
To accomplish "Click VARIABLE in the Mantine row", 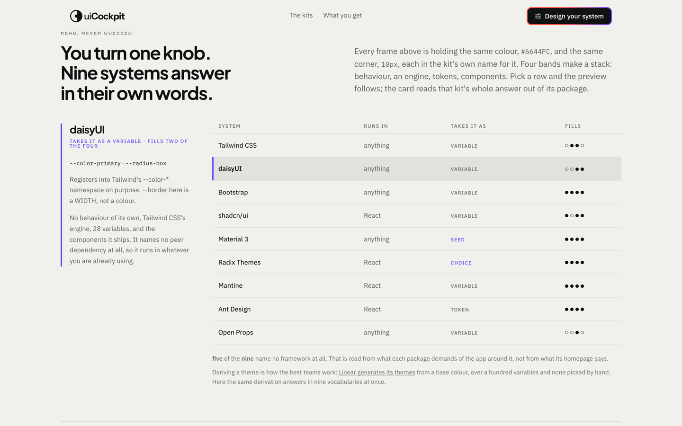I will tap(464, 286).
